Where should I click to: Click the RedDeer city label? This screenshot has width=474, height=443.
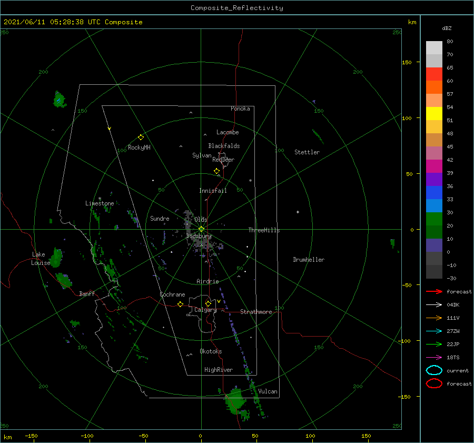pos(223,160)
